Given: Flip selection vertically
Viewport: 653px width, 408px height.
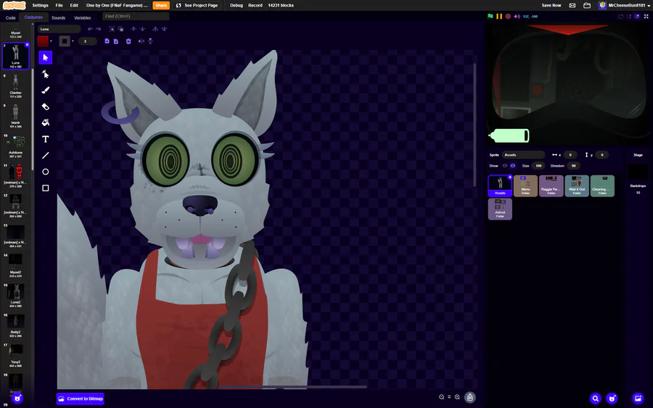Looking at the screenshot, I should click(150, 41).
